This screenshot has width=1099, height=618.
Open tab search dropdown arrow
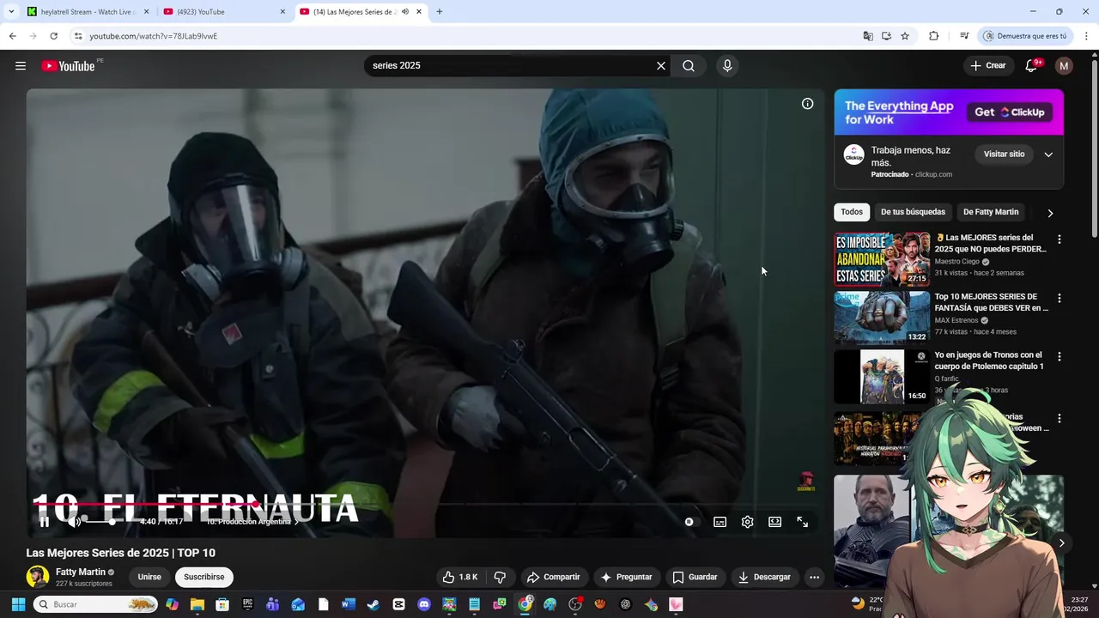[x=10, y=12]
